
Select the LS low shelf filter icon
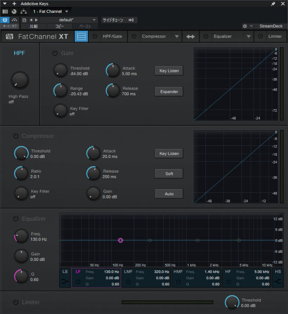(65, 281)
